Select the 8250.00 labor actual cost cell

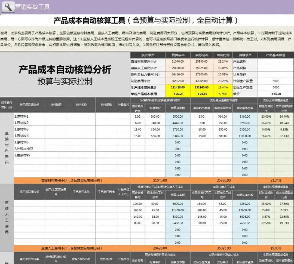point(245,204)
